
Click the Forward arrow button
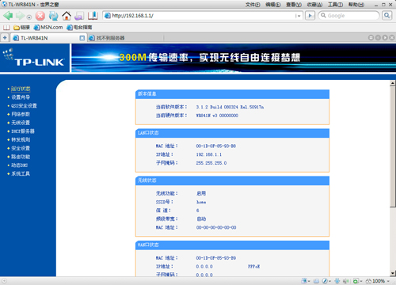tap(20, 16)
